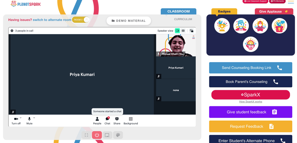Open the color palette icon button

[118, 135]
